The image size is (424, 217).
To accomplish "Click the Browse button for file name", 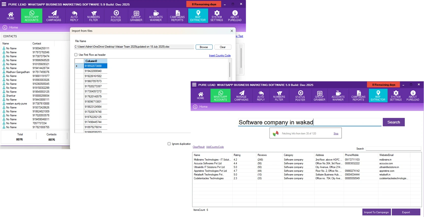I will pyautogui.click(x=204, y=47).
